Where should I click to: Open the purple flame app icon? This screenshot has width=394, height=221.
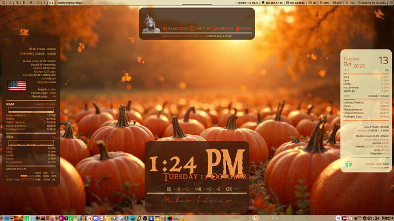coord(62,218)
